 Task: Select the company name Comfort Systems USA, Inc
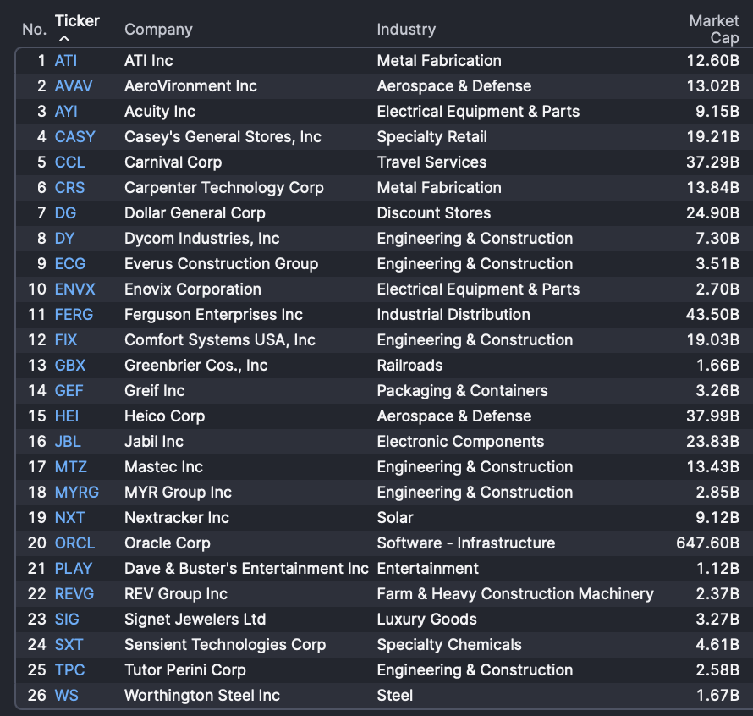click(x=220, y=340)
